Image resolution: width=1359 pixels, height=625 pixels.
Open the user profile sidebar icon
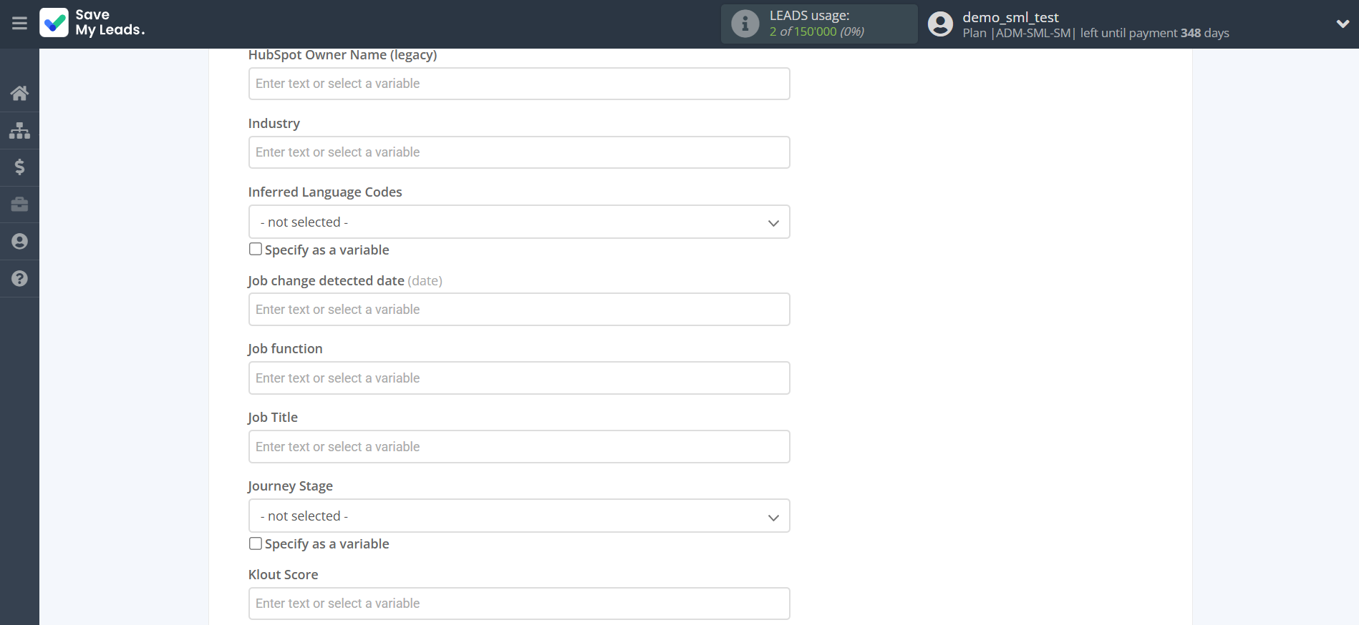[19, 242]
